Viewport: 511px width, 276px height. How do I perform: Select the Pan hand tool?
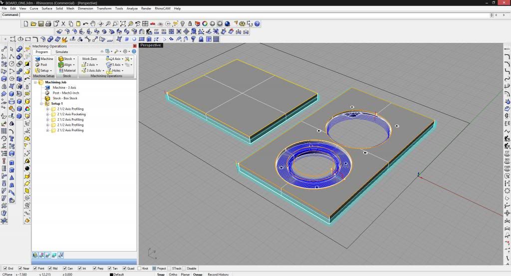coord(93,24)
